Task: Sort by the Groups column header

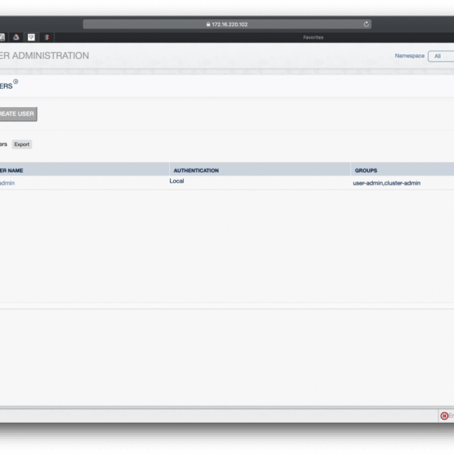Action: 403,170
